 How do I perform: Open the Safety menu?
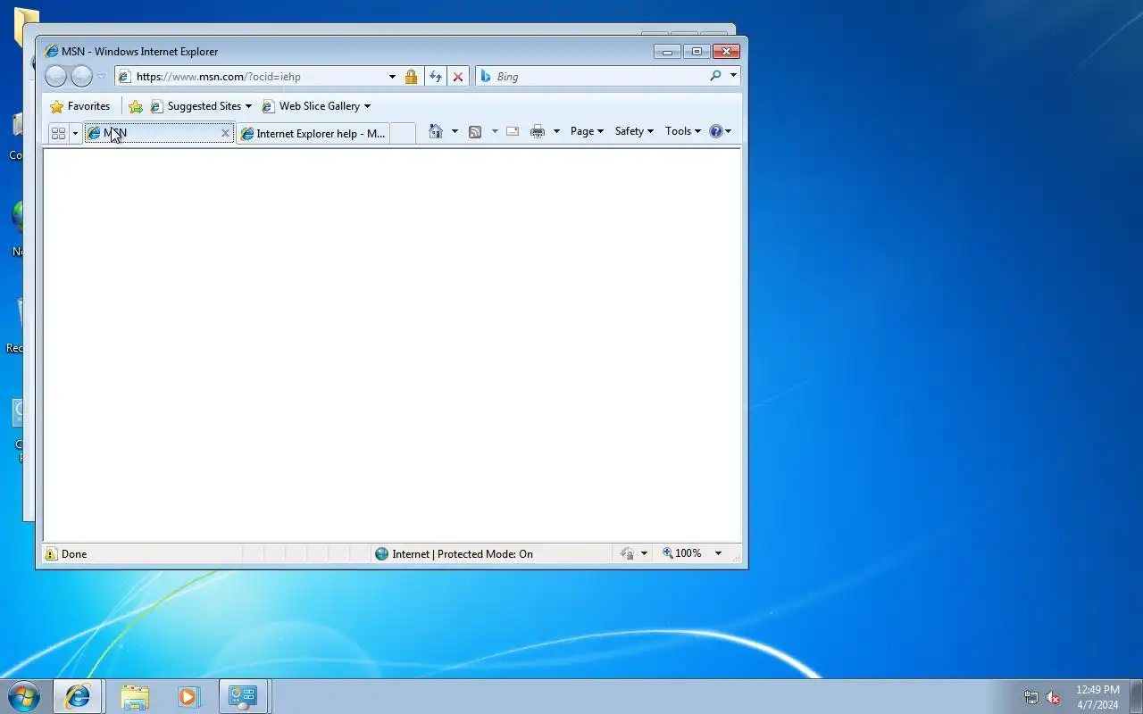click(634, 131)
